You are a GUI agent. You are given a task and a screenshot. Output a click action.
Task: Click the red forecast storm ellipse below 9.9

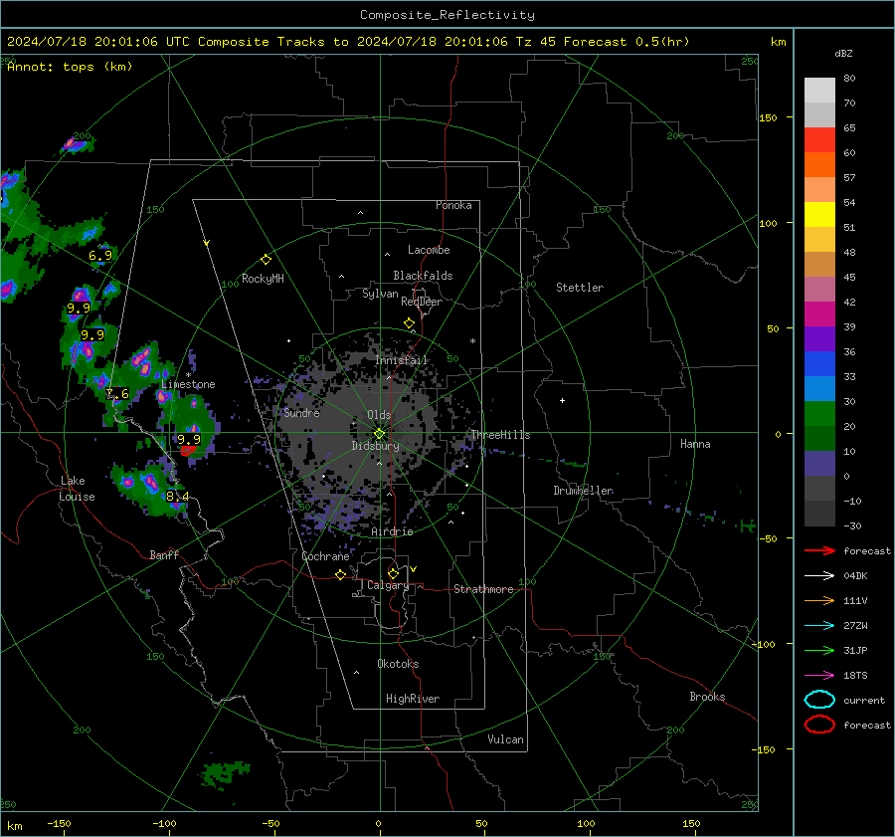point(188,451)
